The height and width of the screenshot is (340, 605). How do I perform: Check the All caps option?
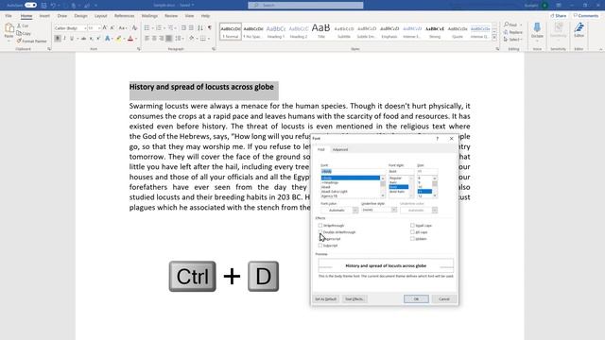point(412,232)
